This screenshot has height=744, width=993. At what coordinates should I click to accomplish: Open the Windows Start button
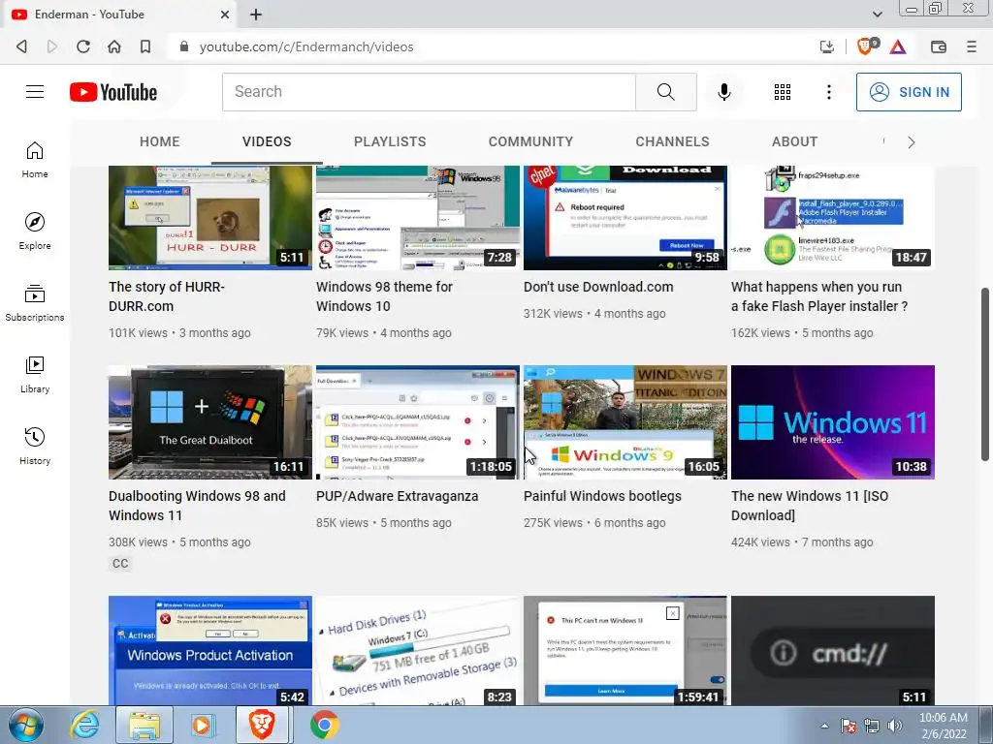tap(25, 725)
